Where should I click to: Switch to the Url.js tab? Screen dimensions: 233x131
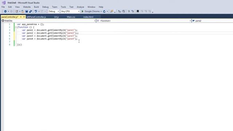pyautogui.click(x=56, y=17)
